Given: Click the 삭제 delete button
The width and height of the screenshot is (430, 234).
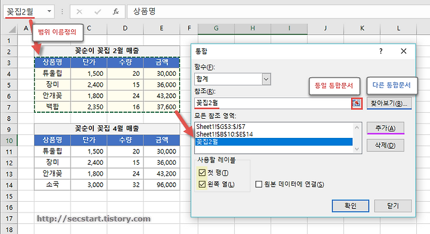Looking at the screenshot, I should coord(385,145).
